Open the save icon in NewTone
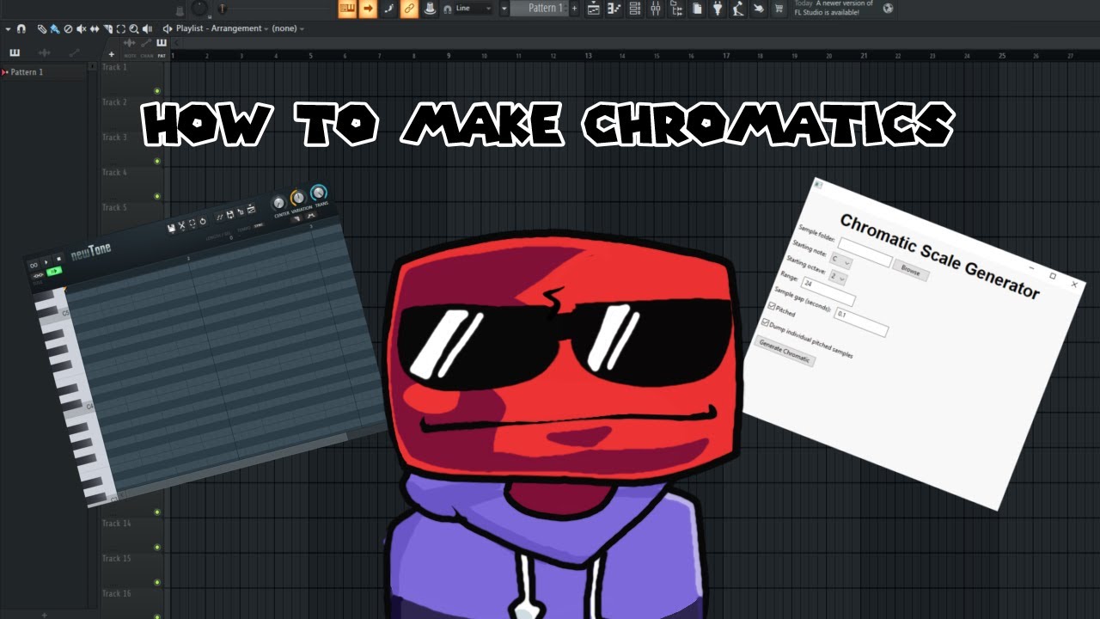Screen dimensions: 1100x619 point(171,228)
